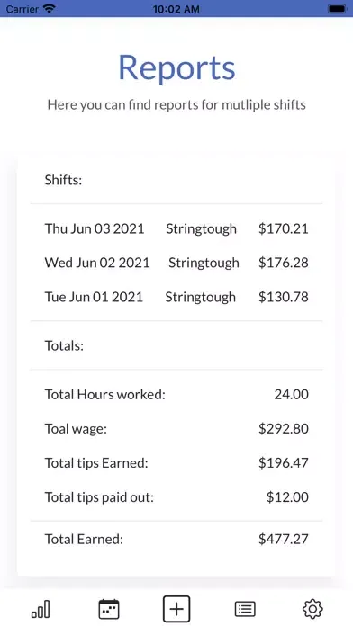The width and height of the screenshot is (353, 626).
Task: Tap the Total Hours worked row
Action: [x=176, y=395]
